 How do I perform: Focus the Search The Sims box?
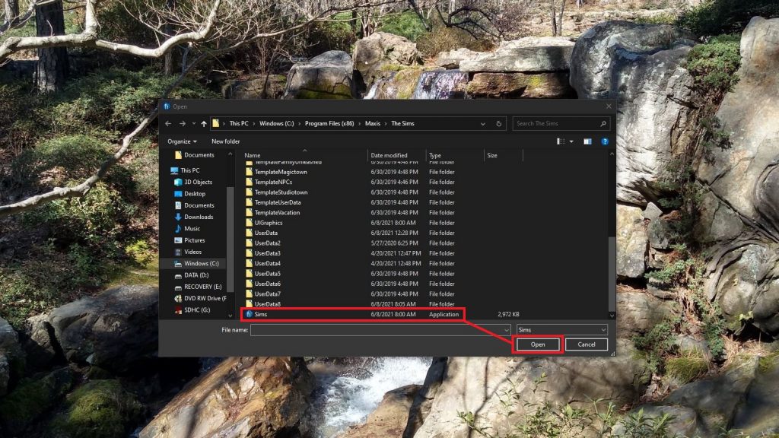tap(555, 124)
